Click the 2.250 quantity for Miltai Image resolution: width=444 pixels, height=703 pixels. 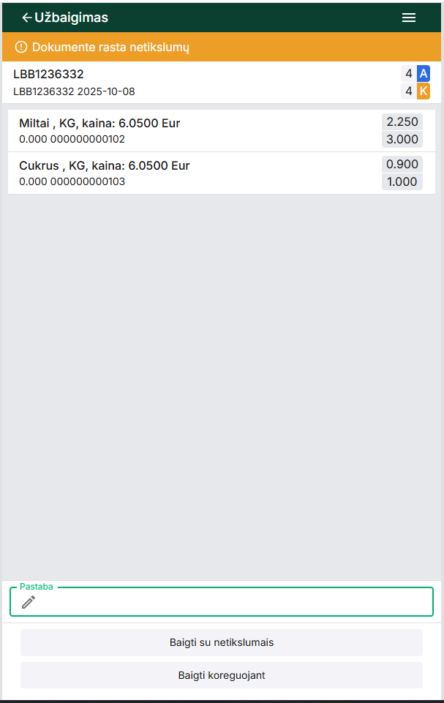coord(402,122)
